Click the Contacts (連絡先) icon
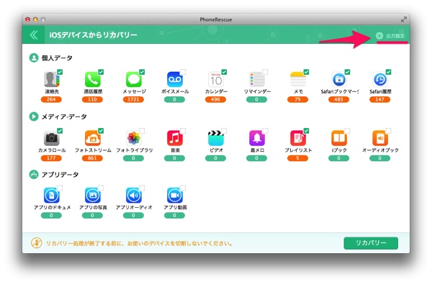The height and width of the screenshot is (284, 432). [x=51, y=80]
